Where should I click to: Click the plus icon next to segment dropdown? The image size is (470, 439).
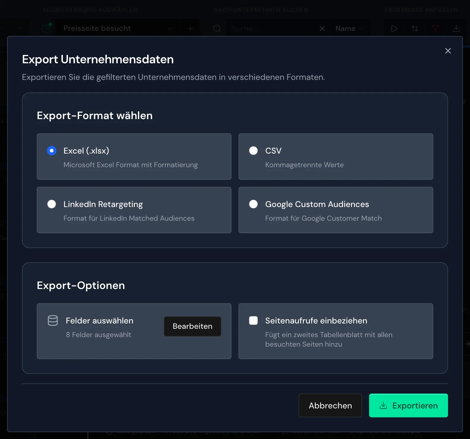[x=190, y=29]
